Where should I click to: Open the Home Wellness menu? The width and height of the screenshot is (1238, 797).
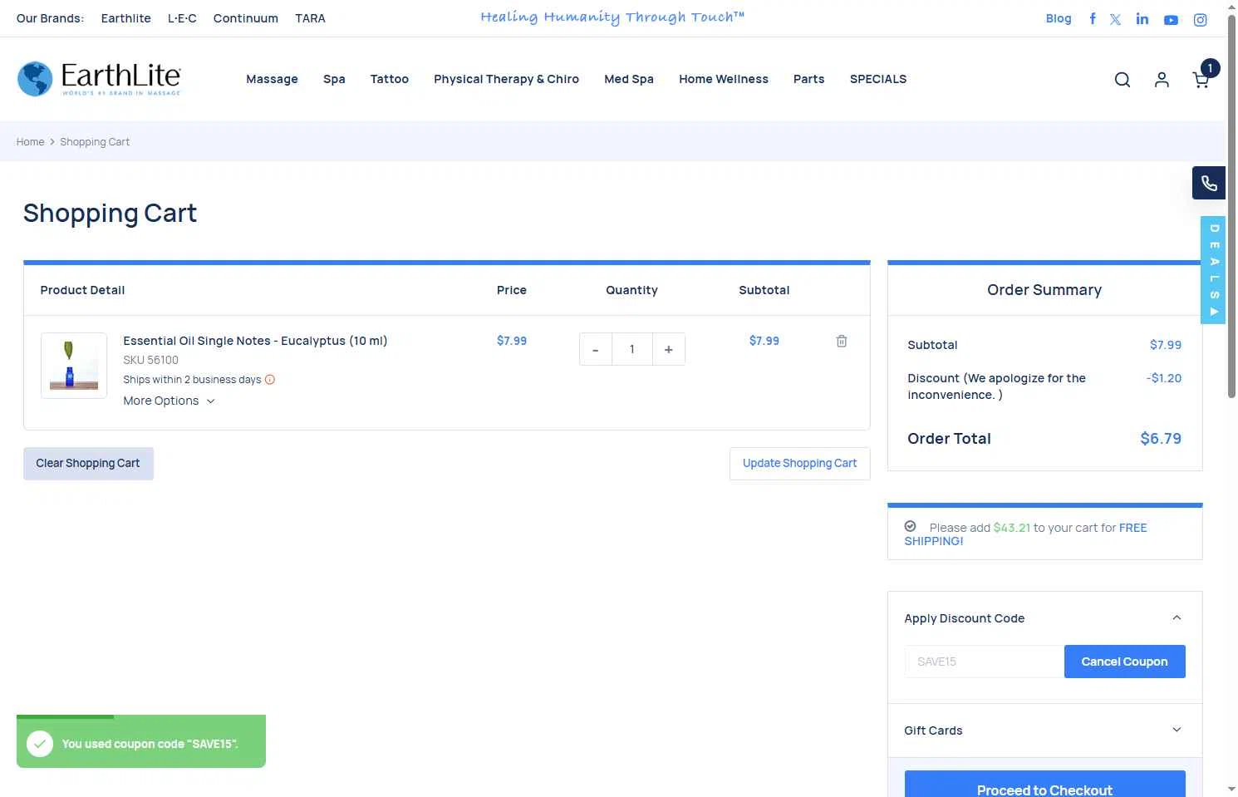point(724,79)
